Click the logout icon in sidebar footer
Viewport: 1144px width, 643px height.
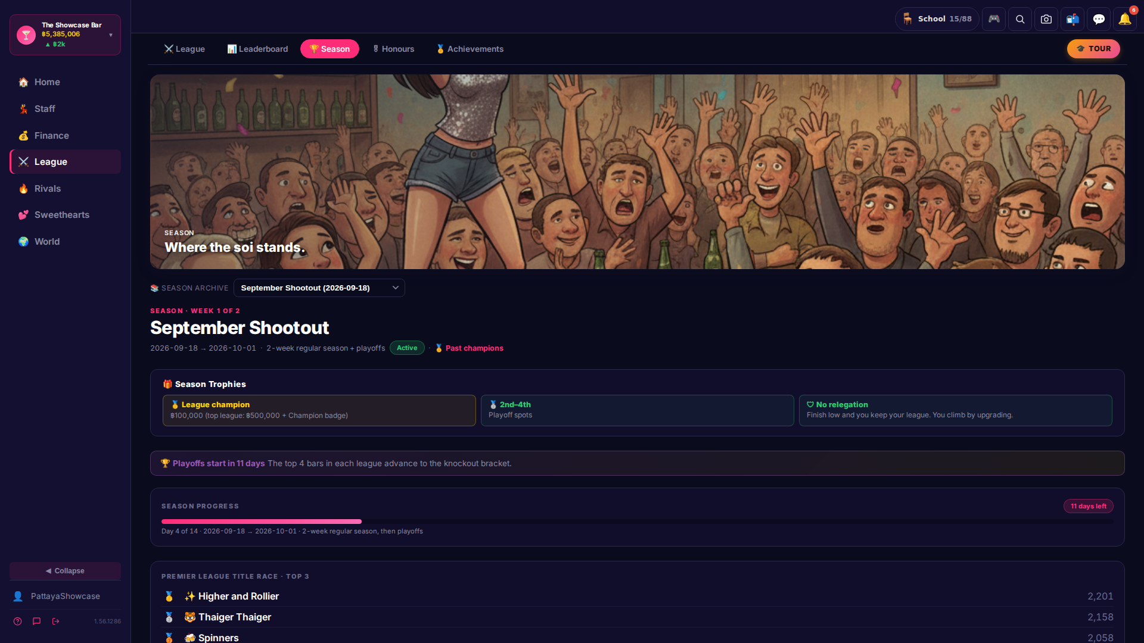56,621
